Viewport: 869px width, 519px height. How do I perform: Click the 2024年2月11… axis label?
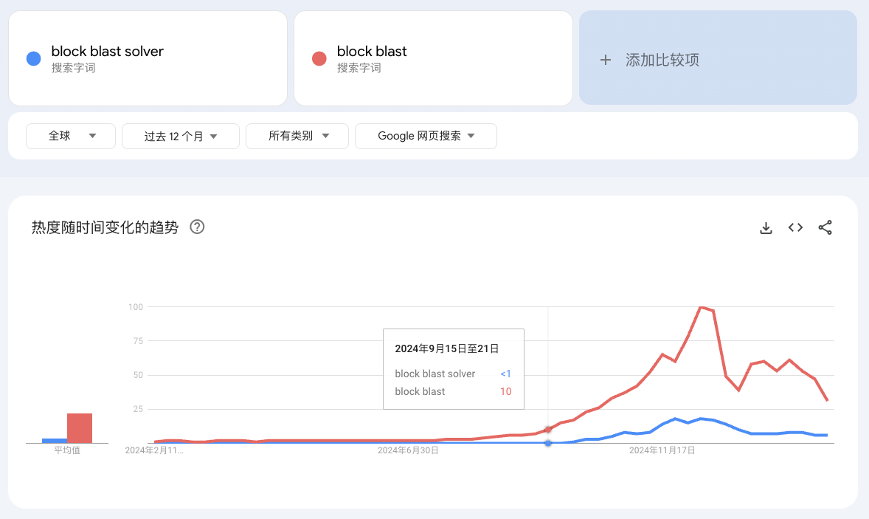tap(154, 450)
